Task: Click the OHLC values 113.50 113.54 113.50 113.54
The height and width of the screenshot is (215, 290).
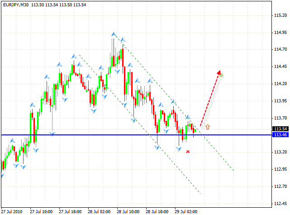Action: click(59, 5)
